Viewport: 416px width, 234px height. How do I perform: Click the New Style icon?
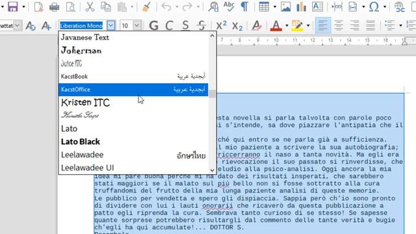[x=46, y=26]
